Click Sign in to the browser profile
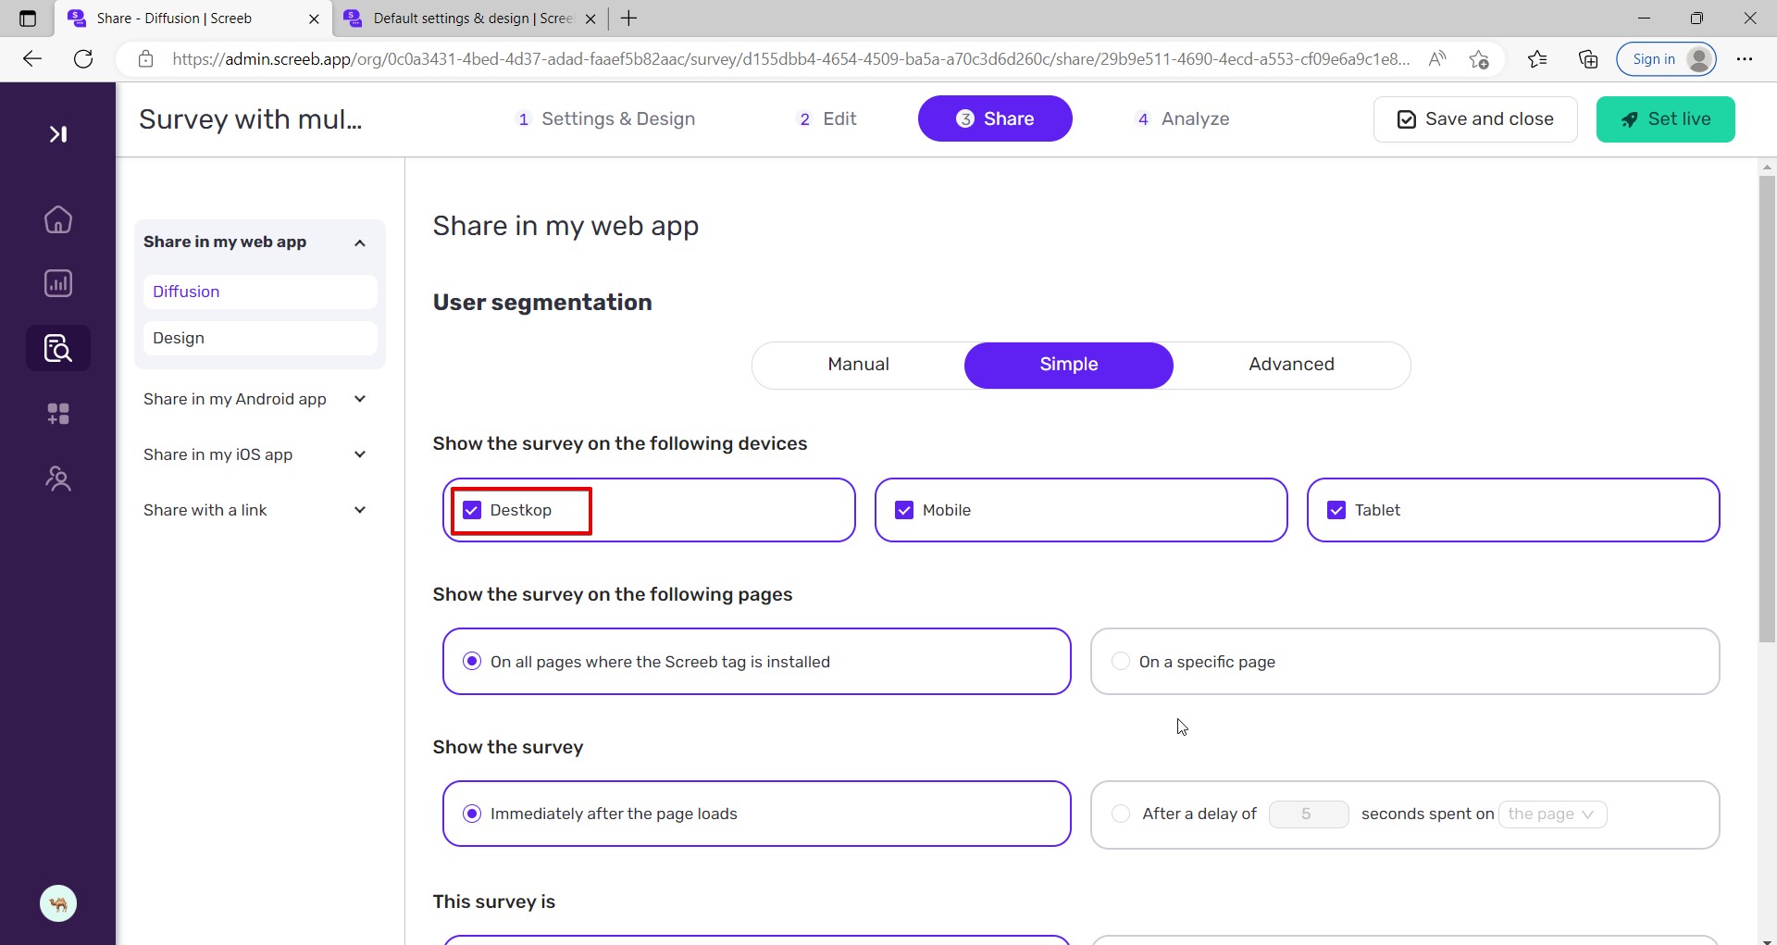Image resolution: width=1777 pixels, height=945 pixels. pyautogui.click(x=1666, y=59)
